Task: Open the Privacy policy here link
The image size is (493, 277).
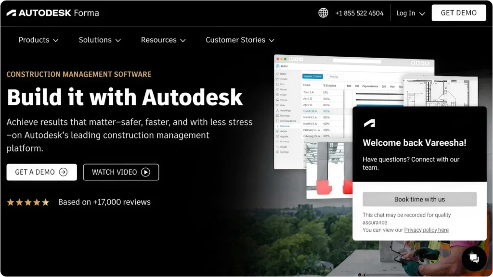Action: (427, 230)
